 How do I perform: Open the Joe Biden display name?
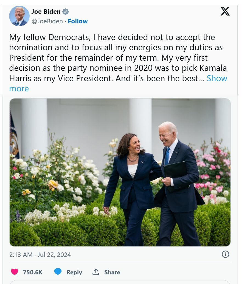(46, 12)
